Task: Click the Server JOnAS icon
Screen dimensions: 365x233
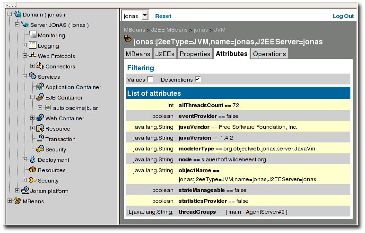Action: (25, 25)
